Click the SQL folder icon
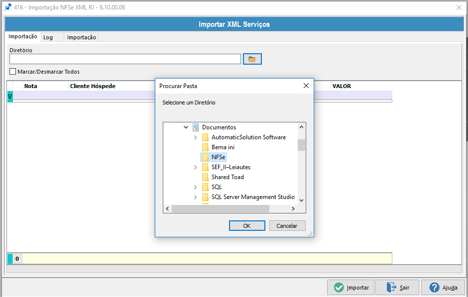The image size is (468, 297). (x=205, y=187)
